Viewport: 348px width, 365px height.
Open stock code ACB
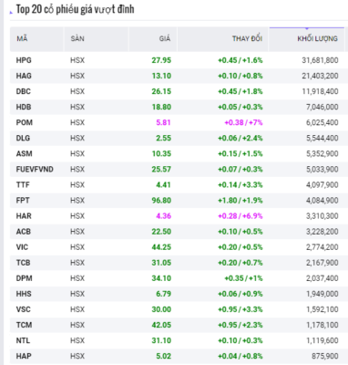(24, 232)
